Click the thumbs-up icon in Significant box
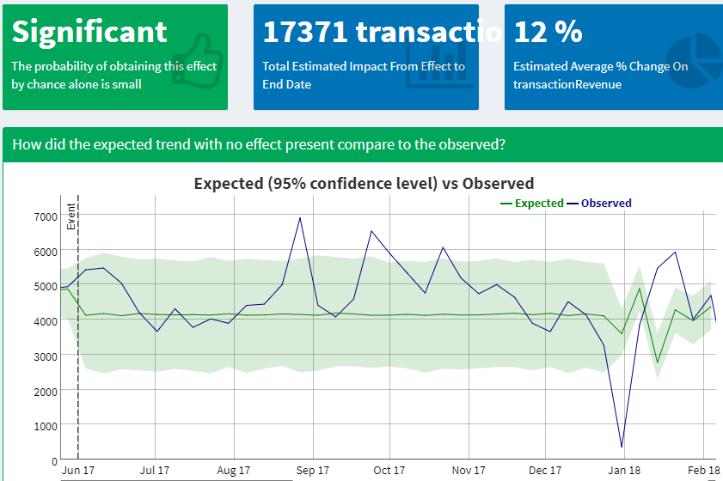 coord(198,61)
